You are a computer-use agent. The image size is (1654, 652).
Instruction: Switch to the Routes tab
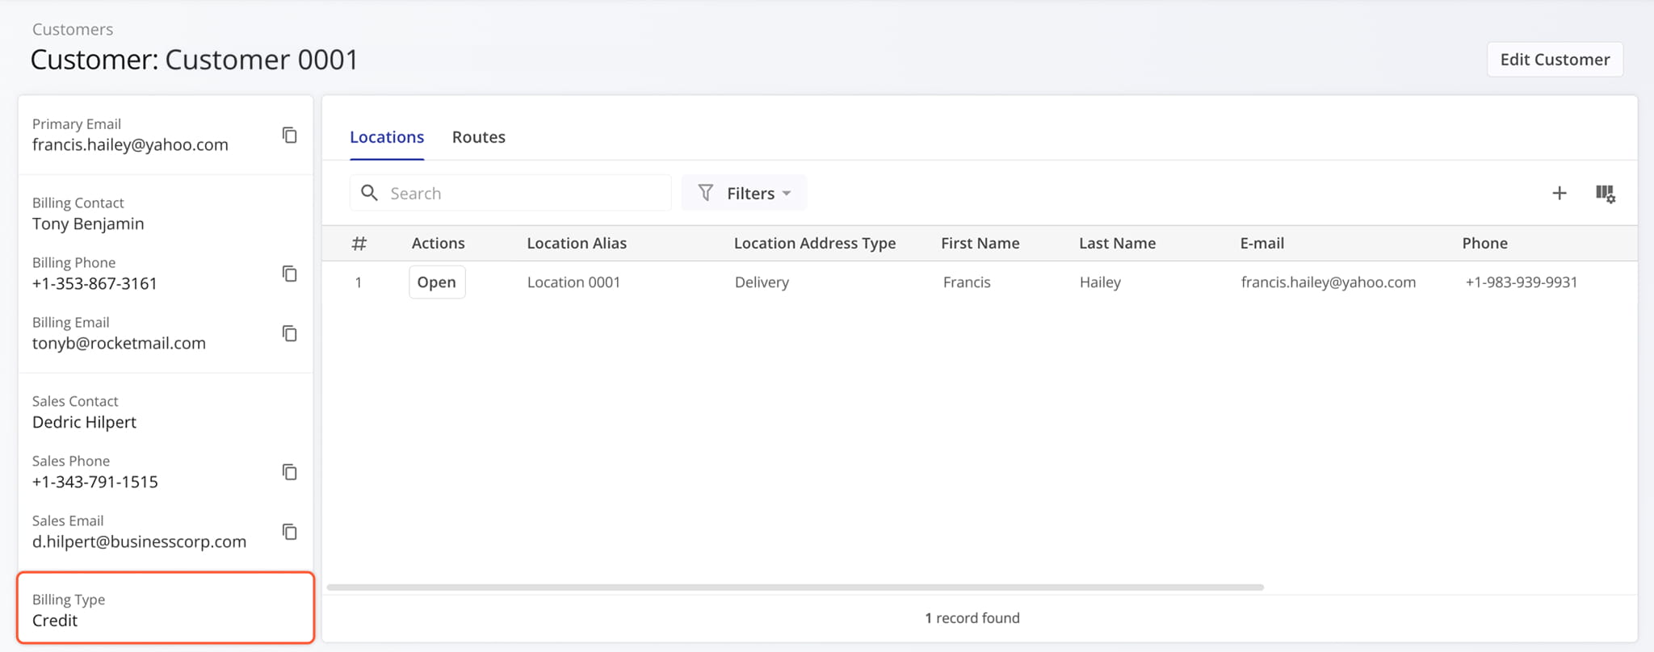click(478, 137)
